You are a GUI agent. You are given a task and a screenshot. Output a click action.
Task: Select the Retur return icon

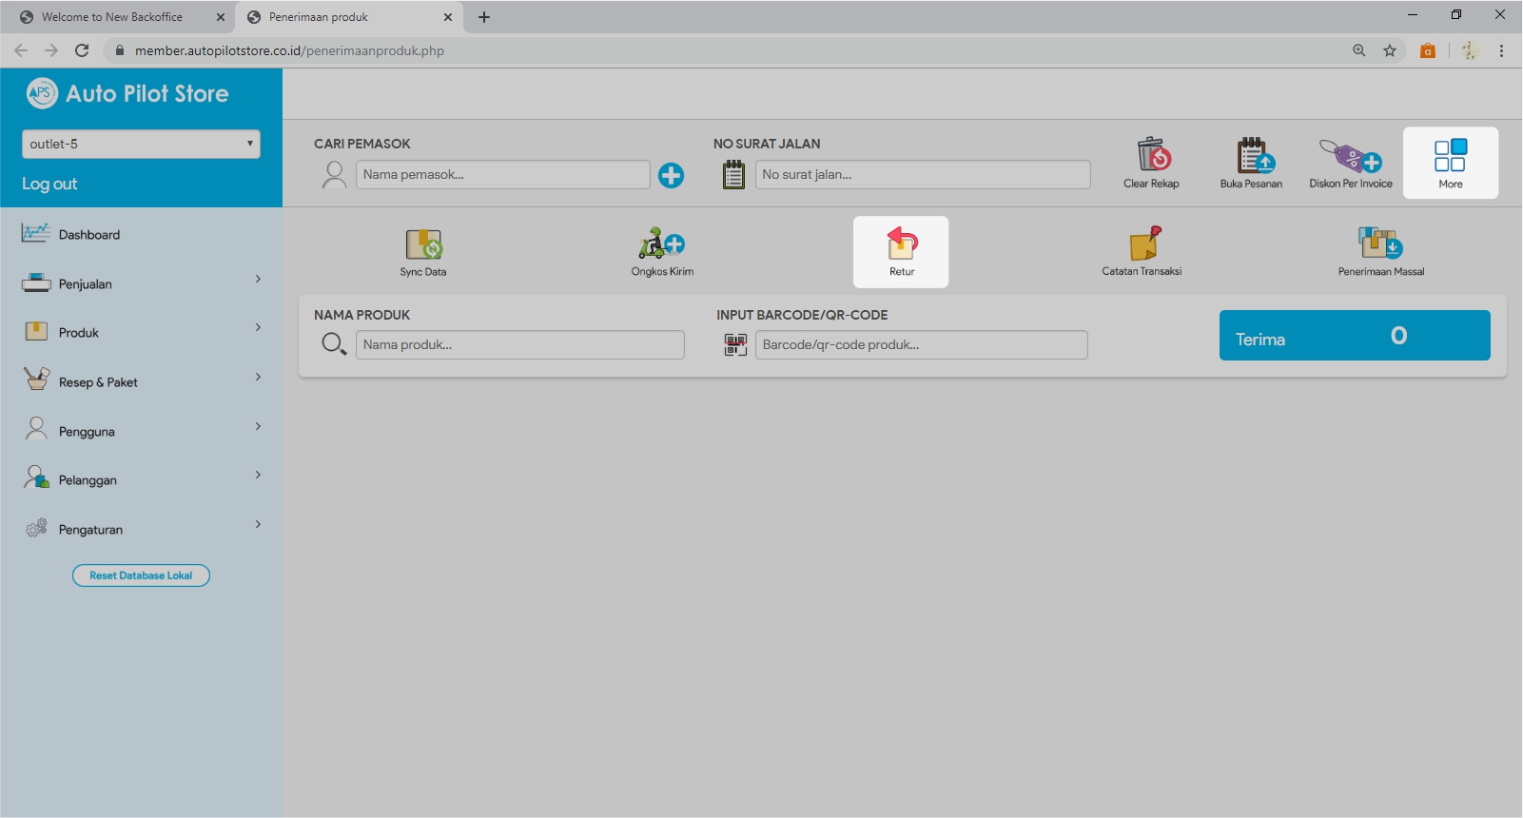[901, 245]
